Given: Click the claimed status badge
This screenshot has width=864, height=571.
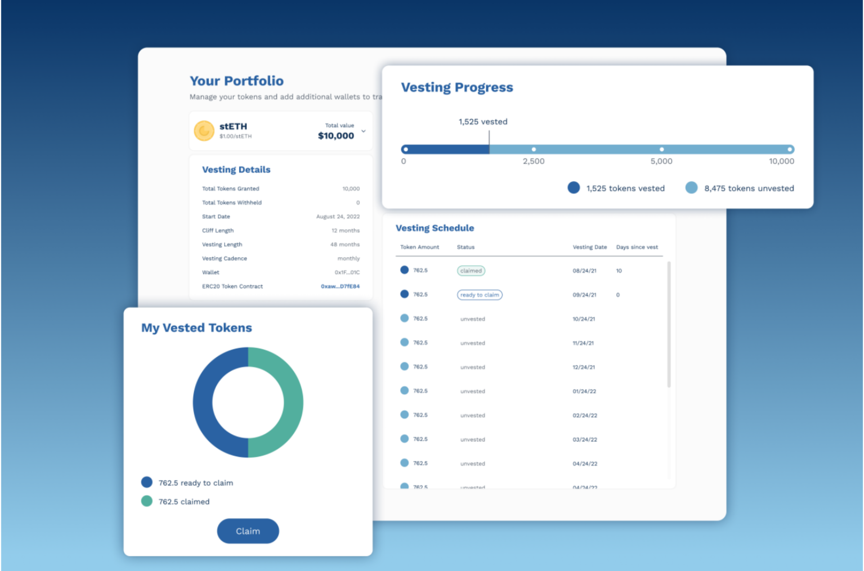Looking at the screenshot, I should 471,271.
